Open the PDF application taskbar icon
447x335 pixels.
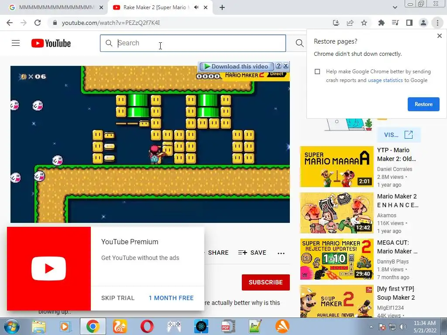pos(228,326)
